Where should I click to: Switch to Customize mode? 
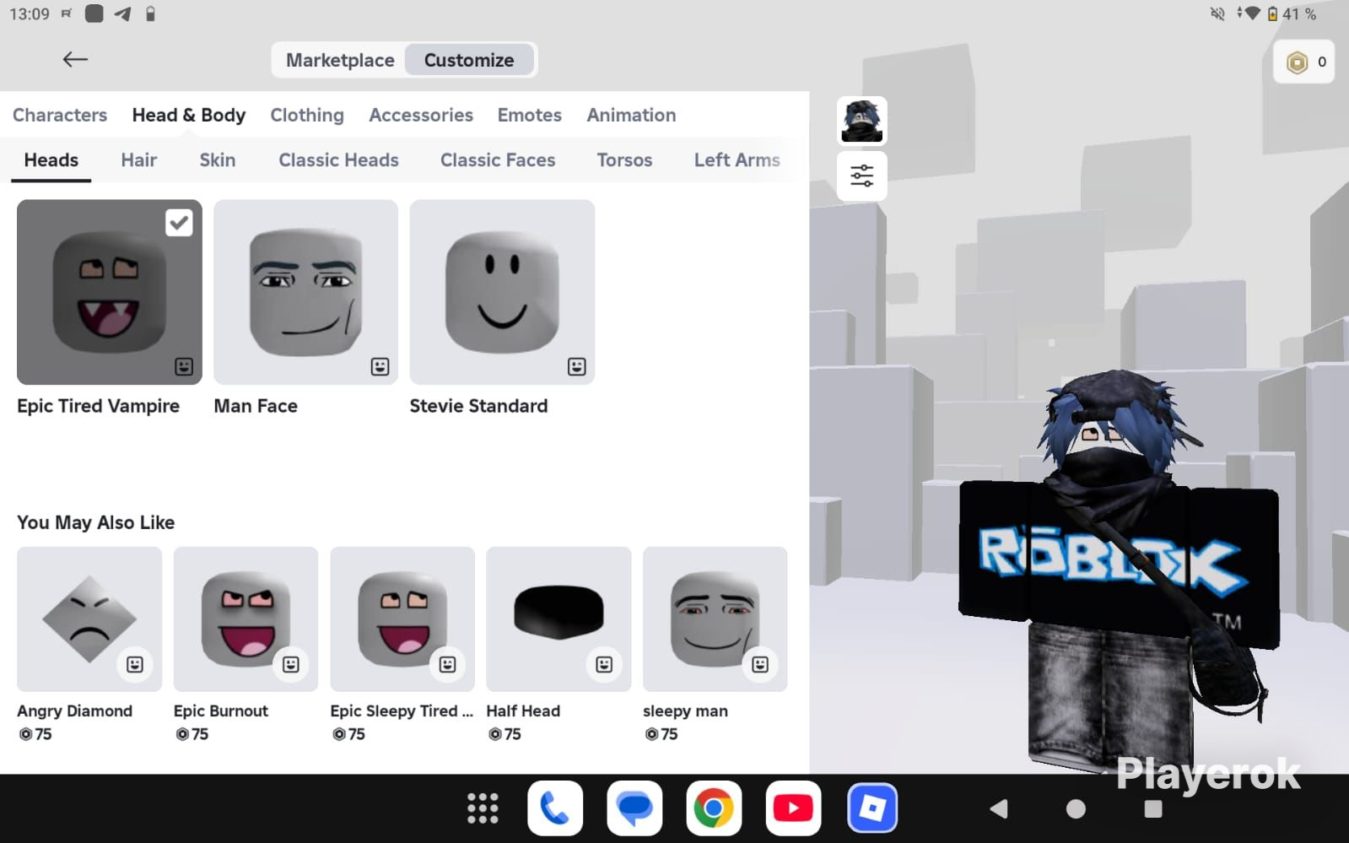[469, 60]
